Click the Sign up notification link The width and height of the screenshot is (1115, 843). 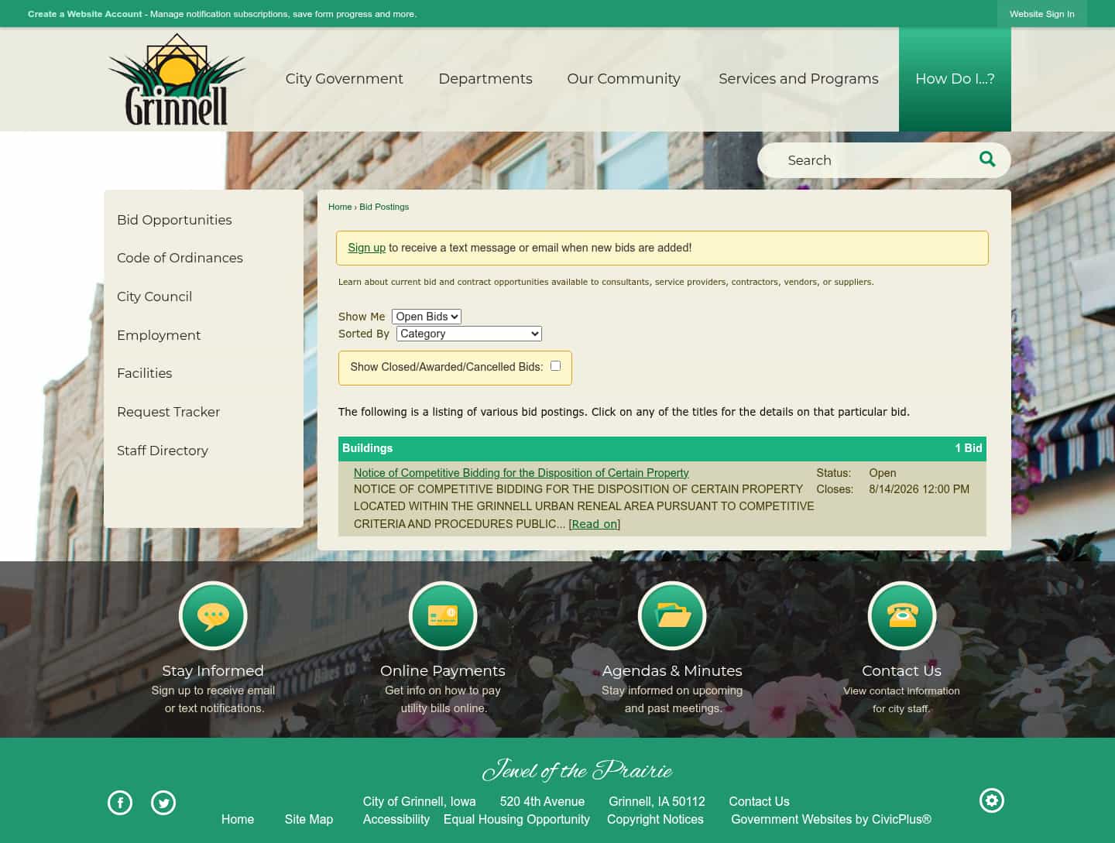366,248
